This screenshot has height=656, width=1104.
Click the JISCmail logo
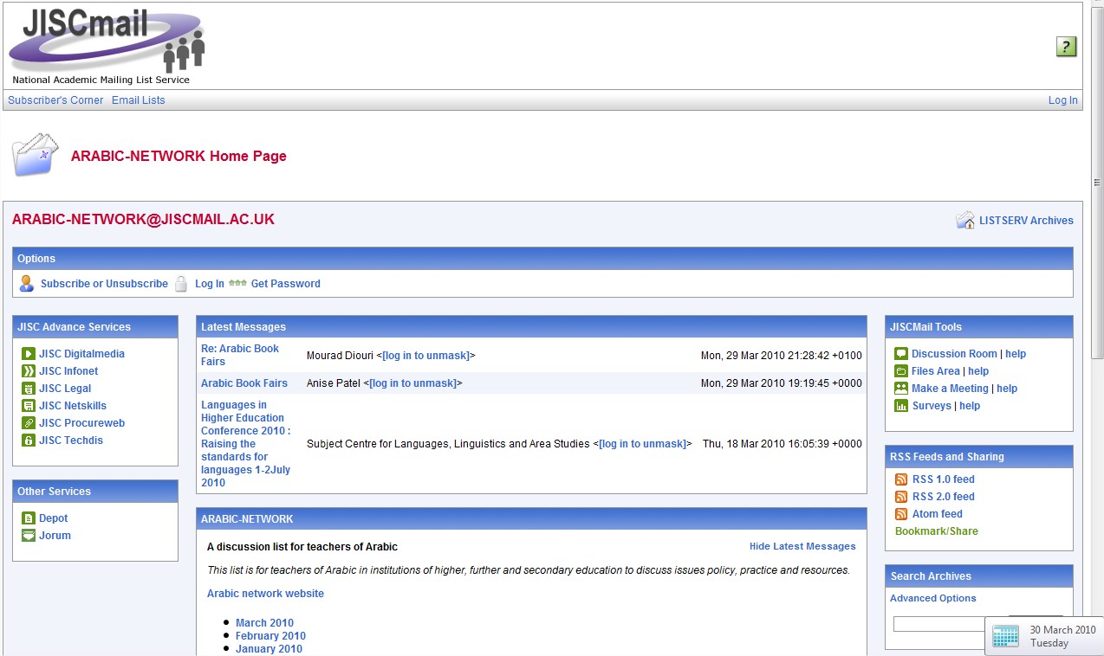107,45
